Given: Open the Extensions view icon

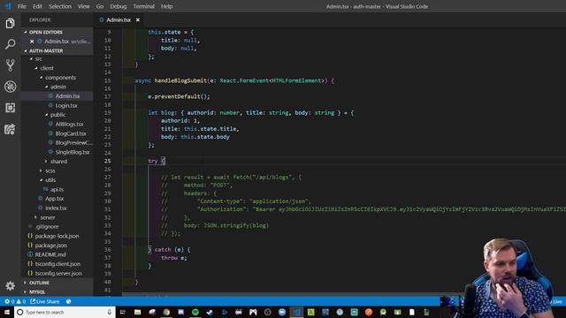Looking at the screenshot, I should (x=10, y=108).
